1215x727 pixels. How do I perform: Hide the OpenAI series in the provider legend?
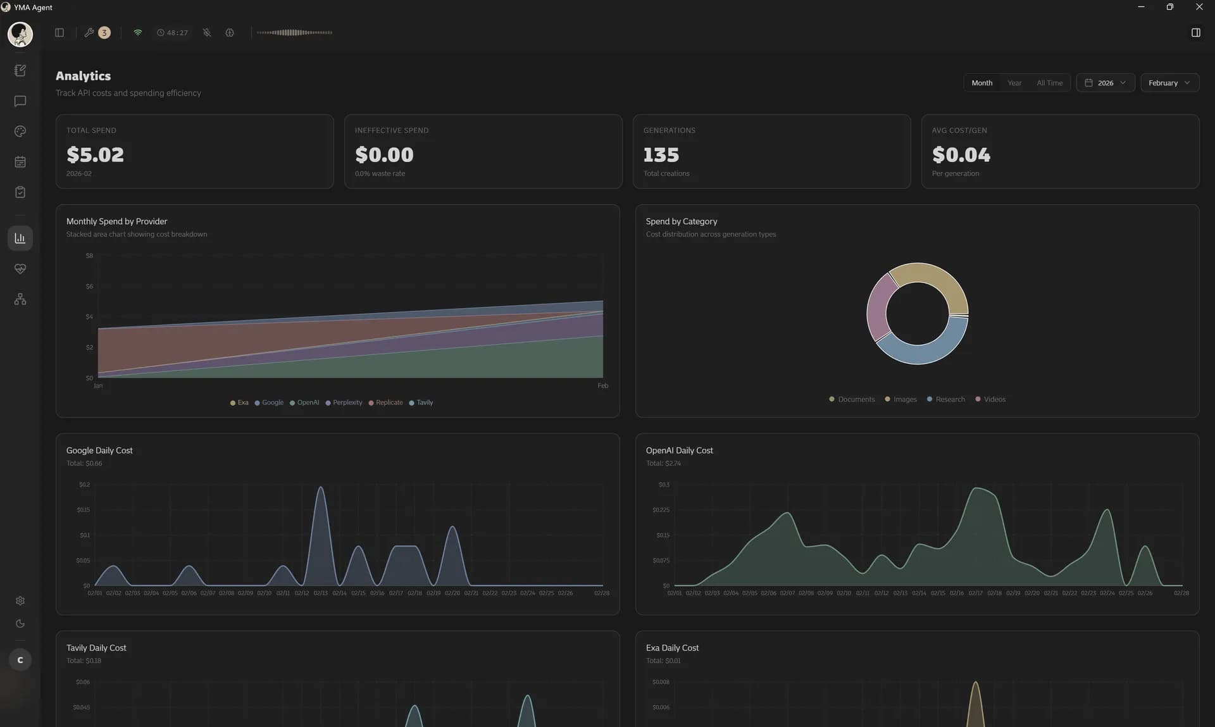[x=304, y=402]
